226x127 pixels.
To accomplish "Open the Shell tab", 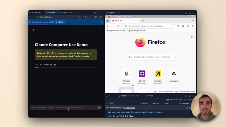I will pyautogui.click(x=135, y=96).
